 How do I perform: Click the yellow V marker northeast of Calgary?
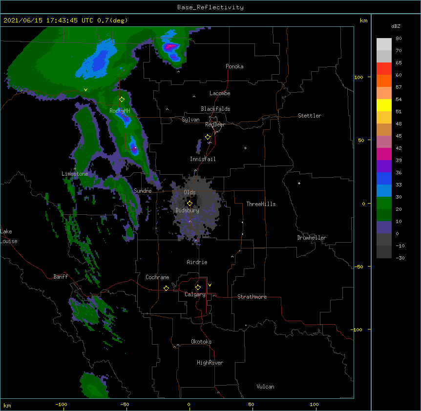click(x=210, y=285)
